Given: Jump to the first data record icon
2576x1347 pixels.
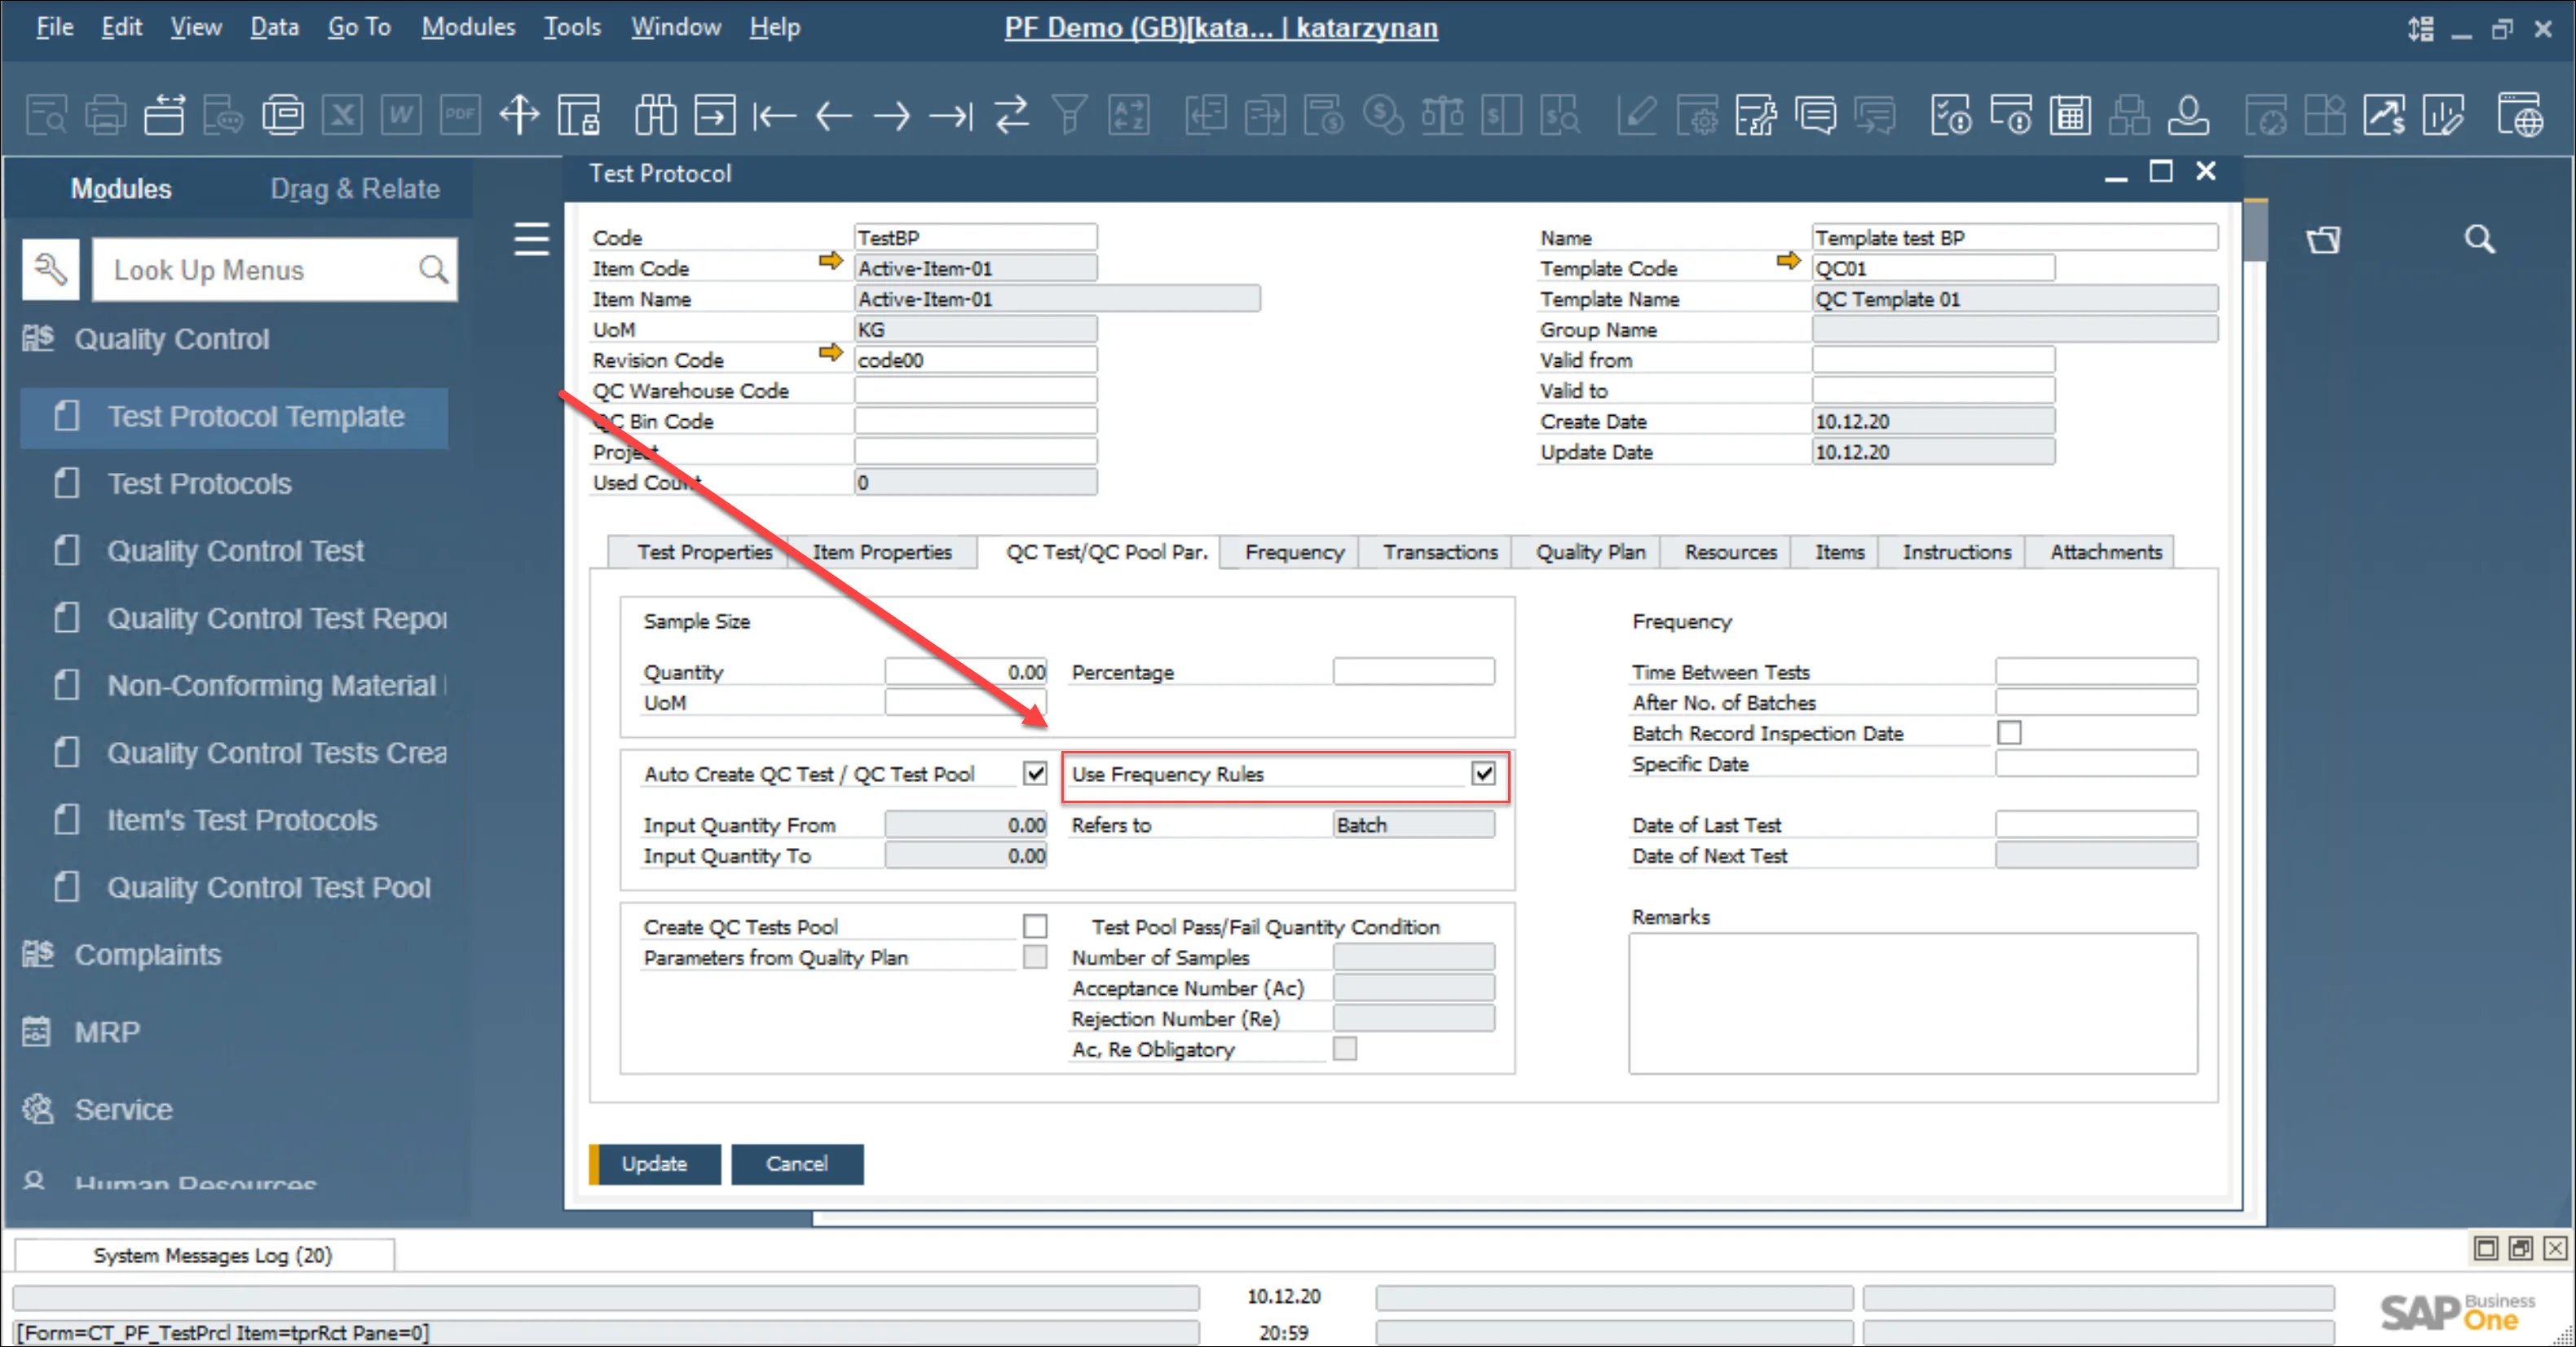Looking at the screenshot, I should [x=774, y=115].
